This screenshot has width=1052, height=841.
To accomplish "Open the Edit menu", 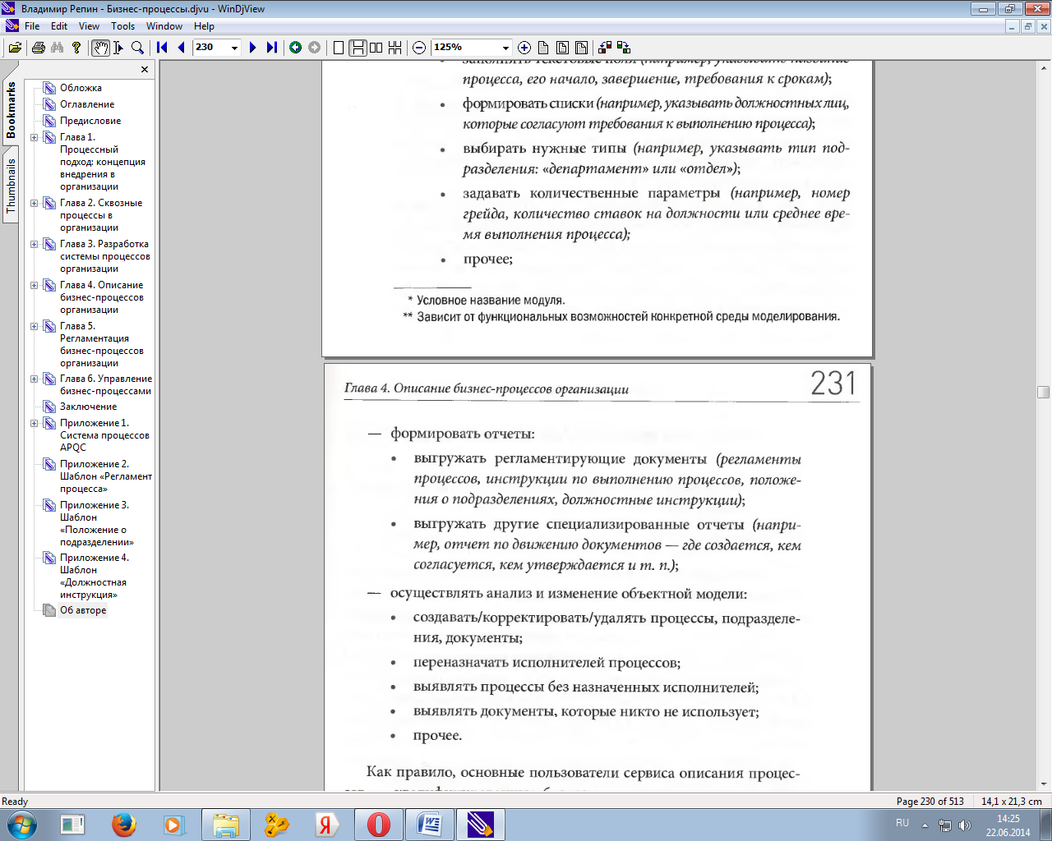I will coord(59,26).
